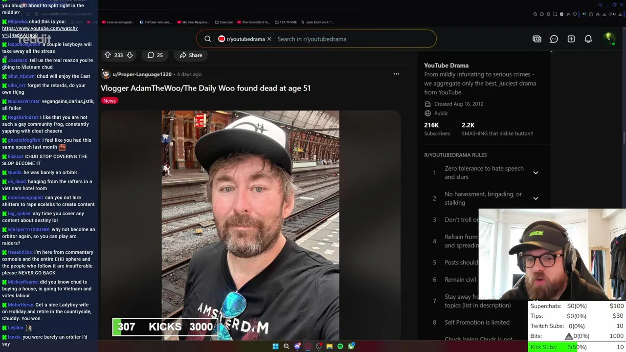
Task: Upvote the AdamTheWoo post
Action: [x=108, y=55]
